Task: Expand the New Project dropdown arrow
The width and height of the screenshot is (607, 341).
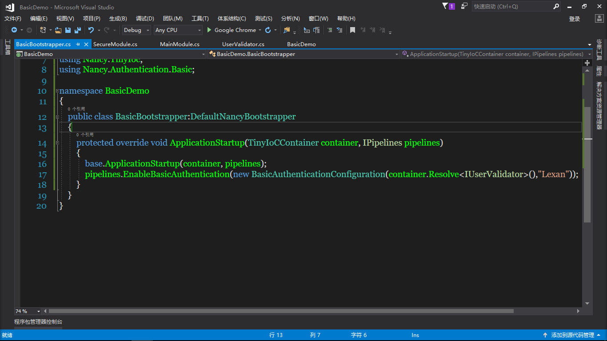Action: tap(50, 30)
